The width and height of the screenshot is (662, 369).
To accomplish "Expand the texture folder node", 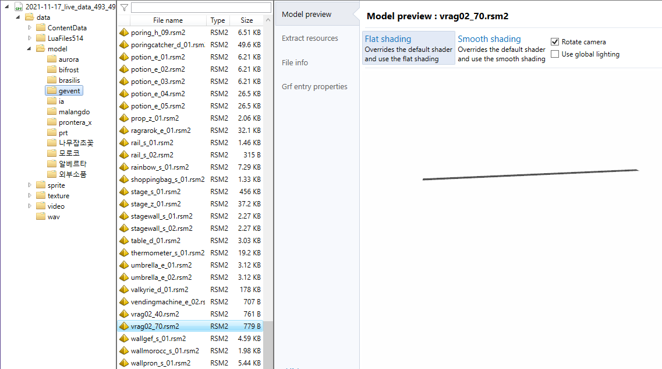I will tap(29, 195).
